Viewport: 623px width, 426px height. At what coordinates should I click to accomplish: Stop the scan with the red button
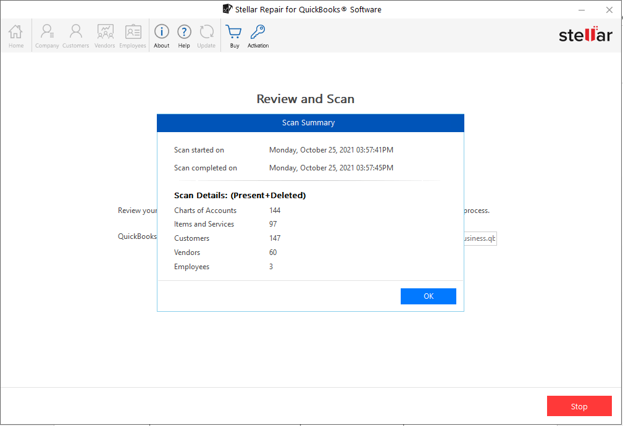pyautogui.click(x=579, y=406)
